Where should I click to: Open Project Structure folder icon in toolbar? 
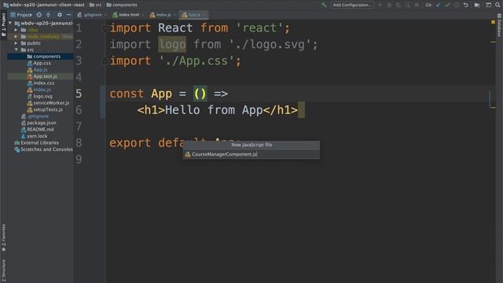(477, 5)
